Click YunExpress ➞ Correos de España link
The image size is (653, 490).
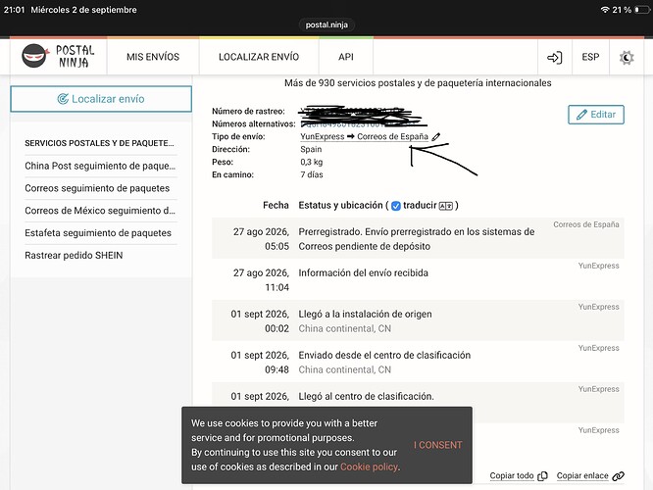364,136
